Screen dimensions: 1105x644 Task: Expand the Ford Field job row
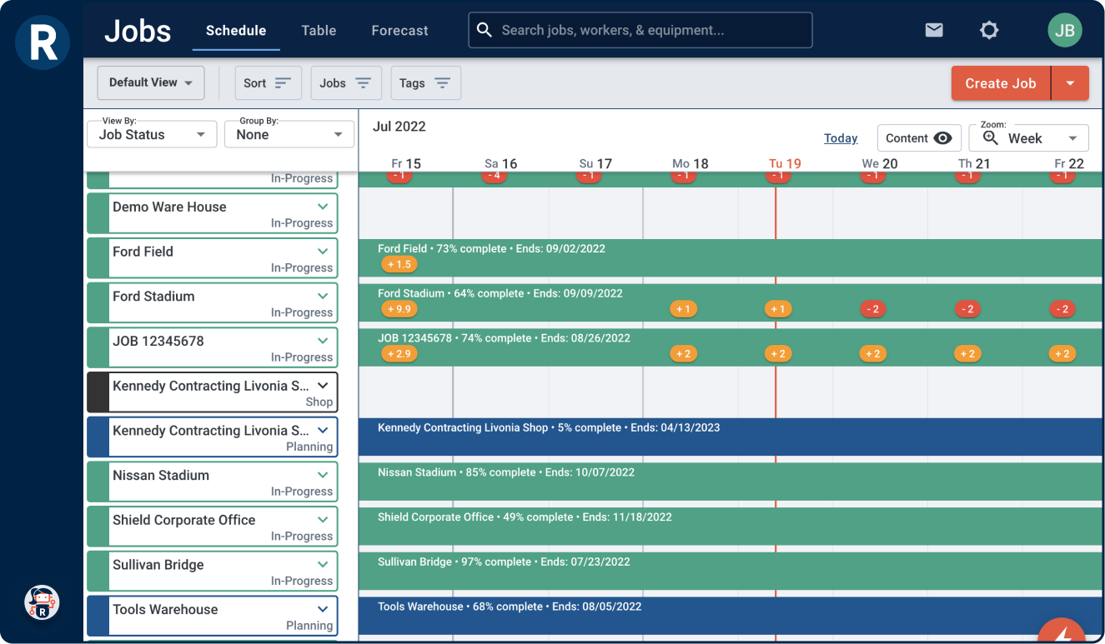[x=324, y=251]
